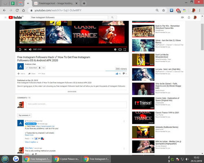
Task: Open player settings gear
Action: 115,49
